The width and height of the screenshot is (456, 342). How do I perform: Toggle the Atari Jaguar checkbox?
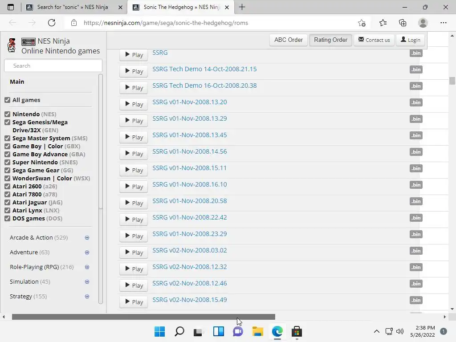(7, 203)
